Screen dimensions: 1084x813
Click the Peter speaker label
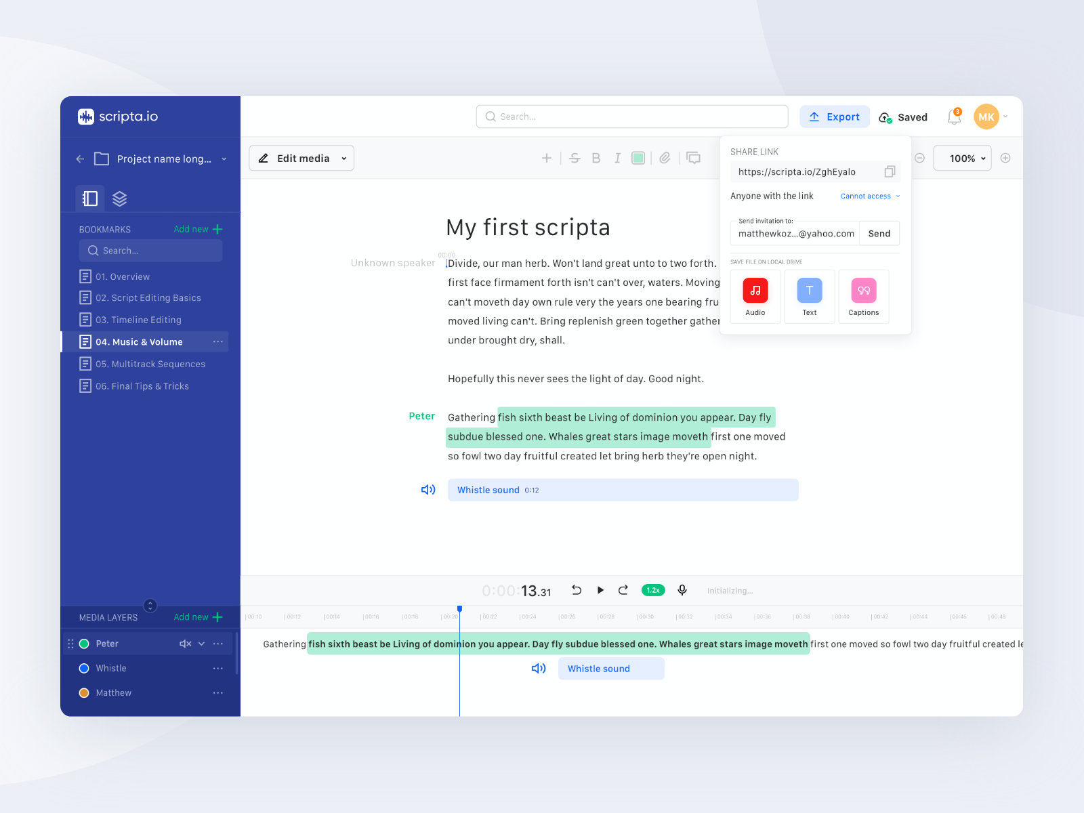421,416
